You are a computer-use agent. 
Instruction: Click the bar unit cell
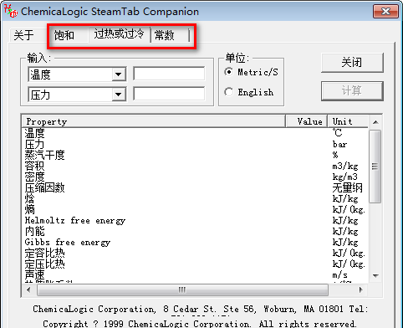(339, 144)
